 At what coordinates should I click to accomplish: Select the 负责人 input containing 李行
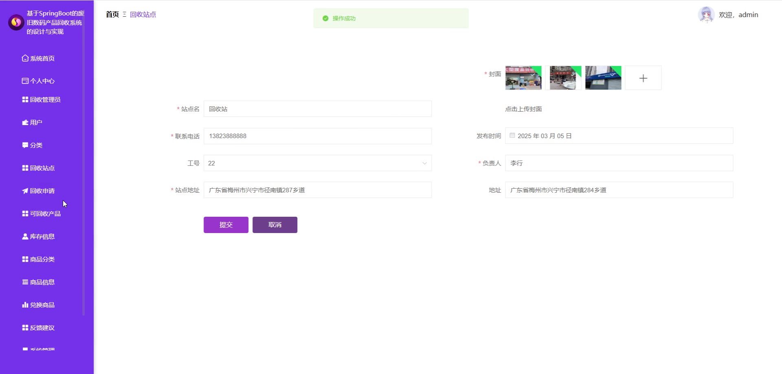[x=619, y=163]
